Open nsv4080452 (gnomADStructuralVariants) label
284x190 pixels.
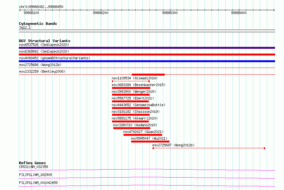(x=55, y=58)
